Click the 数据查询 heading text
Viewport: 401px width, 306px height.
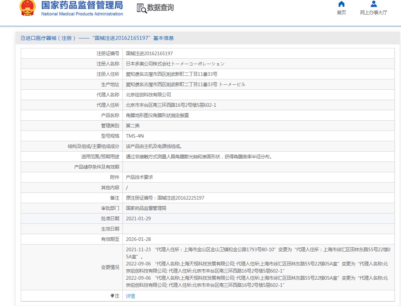click(161, 7)
